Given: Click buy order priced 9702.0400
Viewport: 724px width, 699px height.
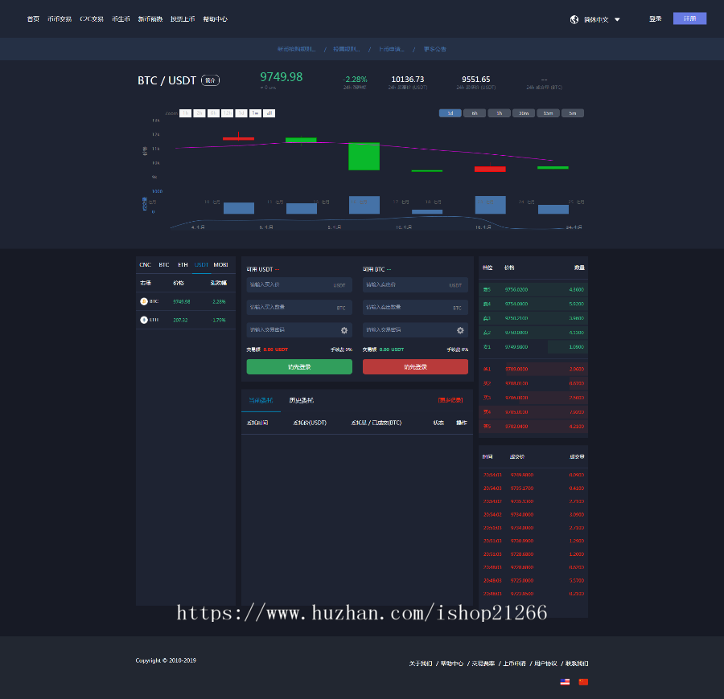Looking at the screenshot, I should tap(533, 427).
